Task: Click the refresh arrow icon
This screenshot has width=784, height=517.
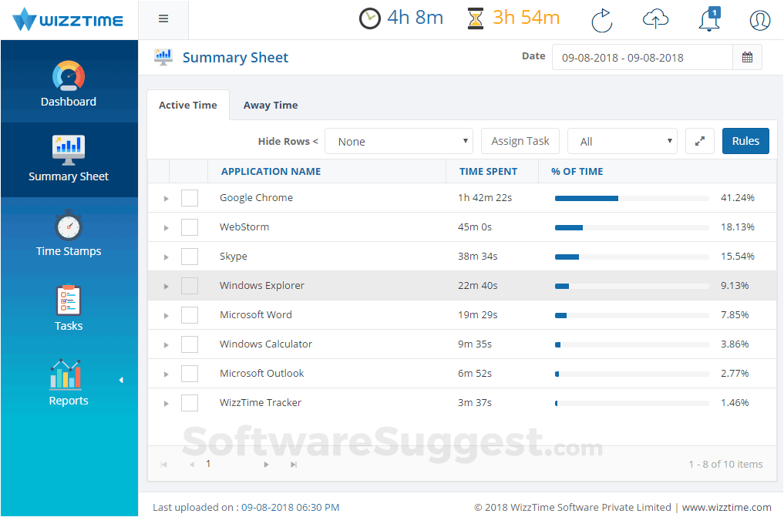Action: (x=602, y=20)
